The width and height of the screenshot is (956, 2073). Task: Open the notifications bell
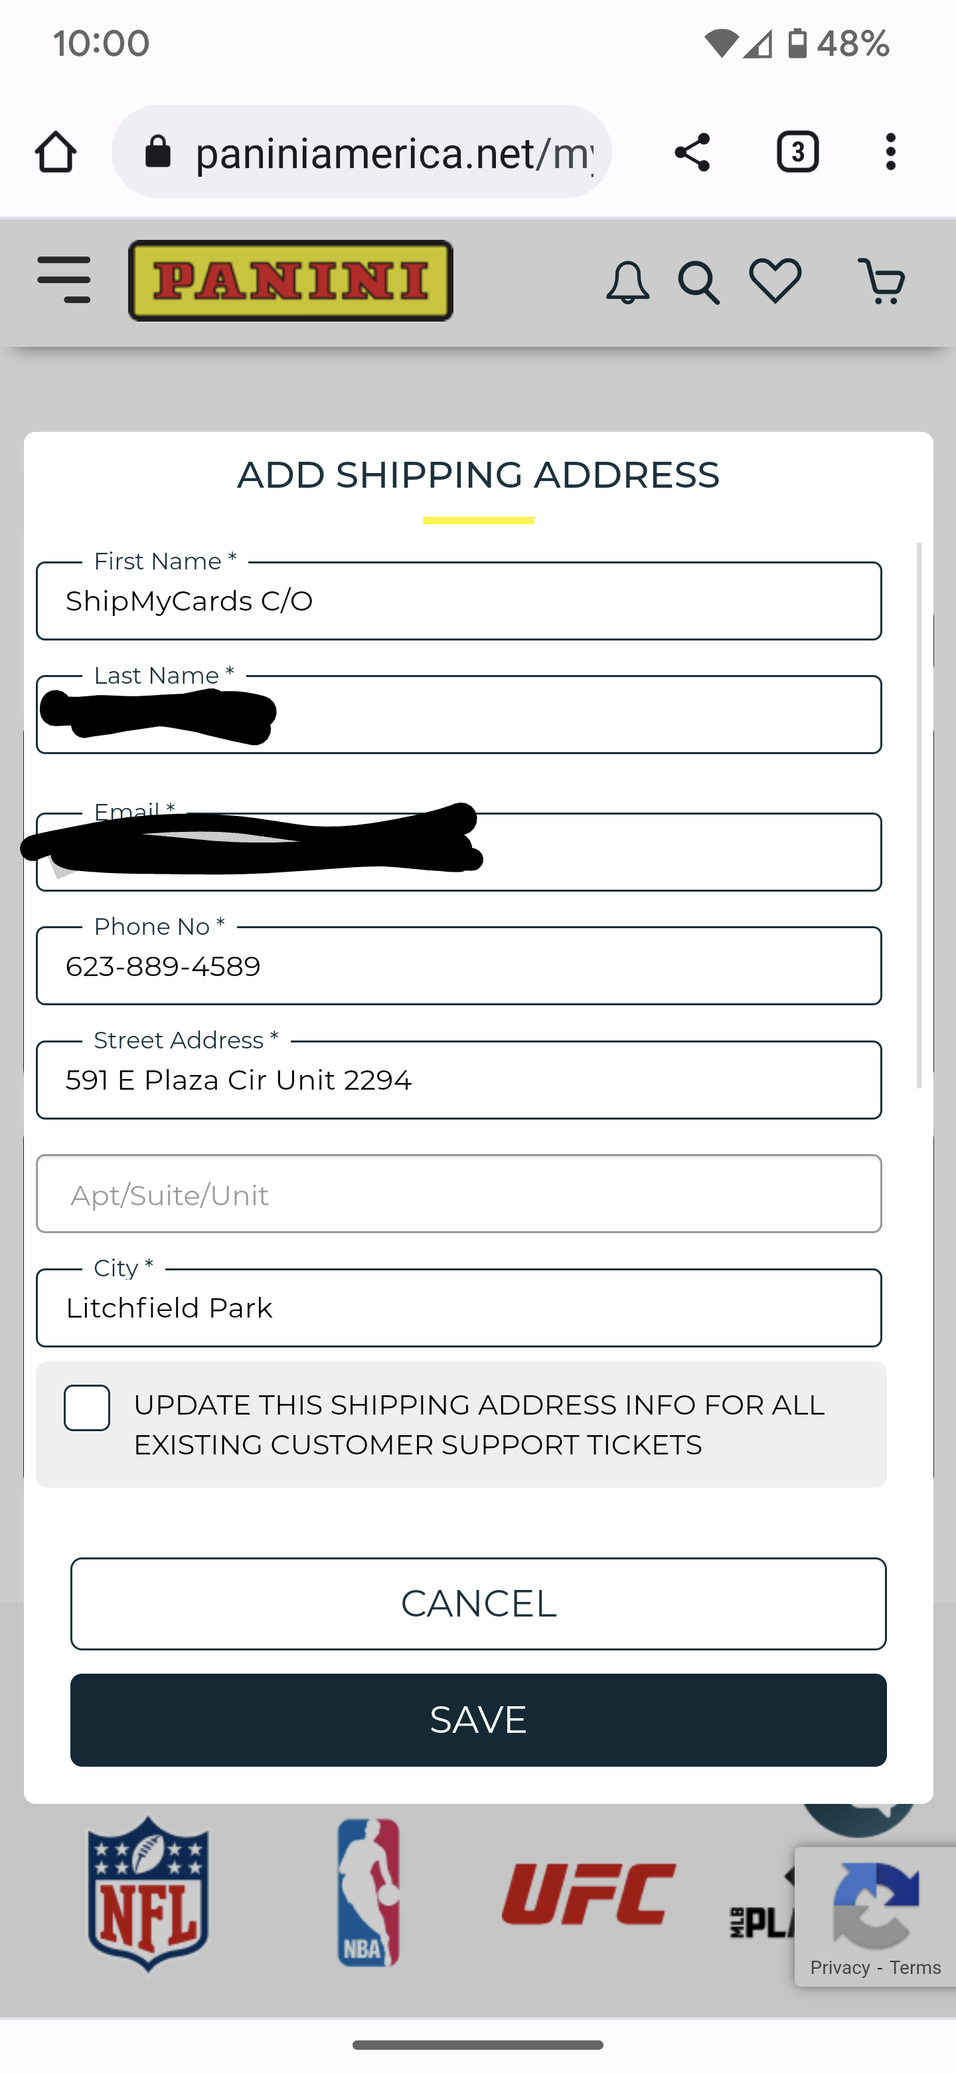pos(627,282)
